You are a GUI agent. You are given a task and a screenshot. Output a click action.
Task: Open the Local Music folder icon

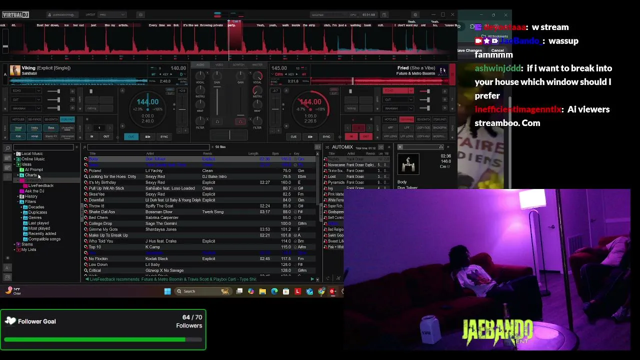pos(18,153)
